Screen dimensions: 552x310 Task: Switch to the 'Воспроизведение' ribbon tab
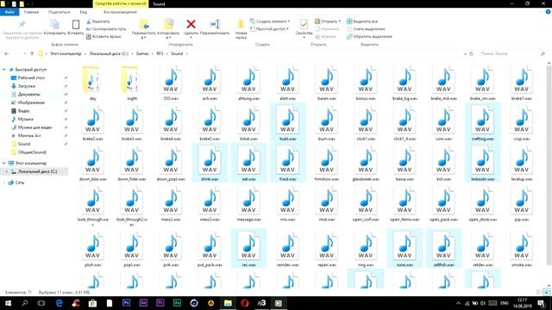pos(120,12)
